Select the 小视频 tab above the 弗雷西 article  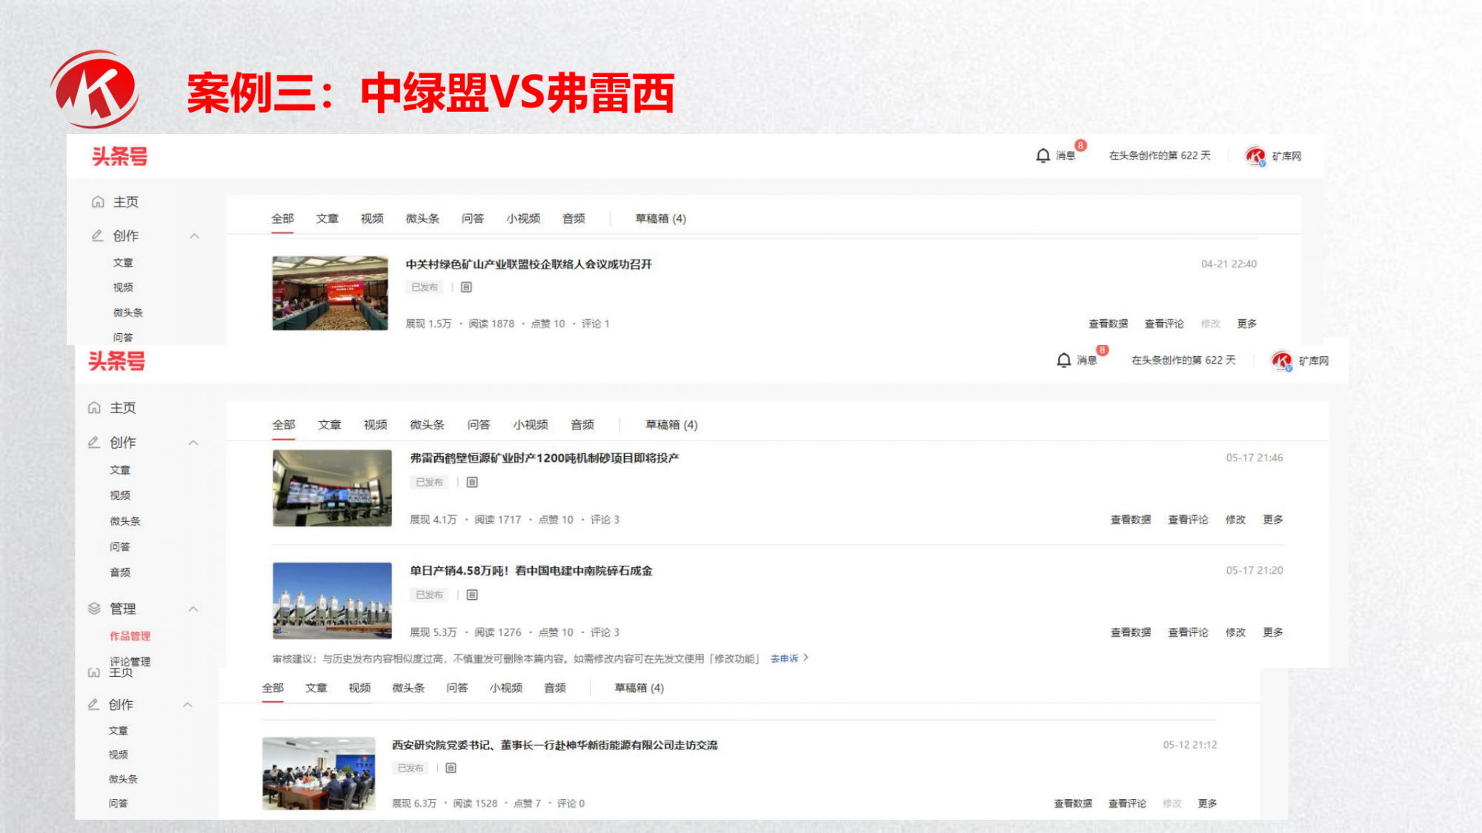(531, 424)
